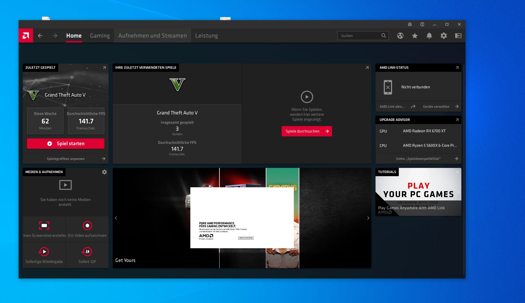Click the circular play icon placeholder

[307, 97]
